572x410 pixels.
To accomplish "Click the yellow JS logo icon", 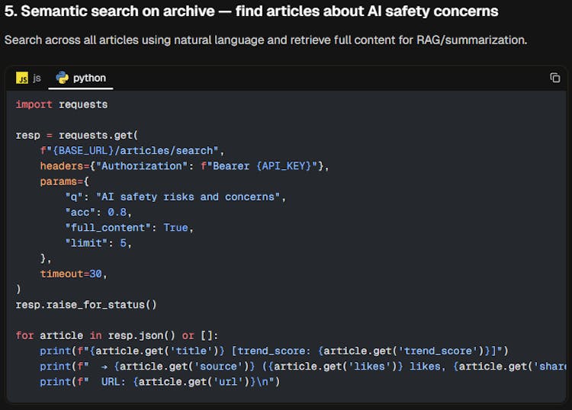I will [x=22, y=78].
